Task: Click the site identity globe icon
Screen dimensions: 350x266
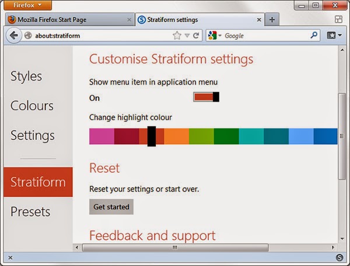Action: pos(28,35)
